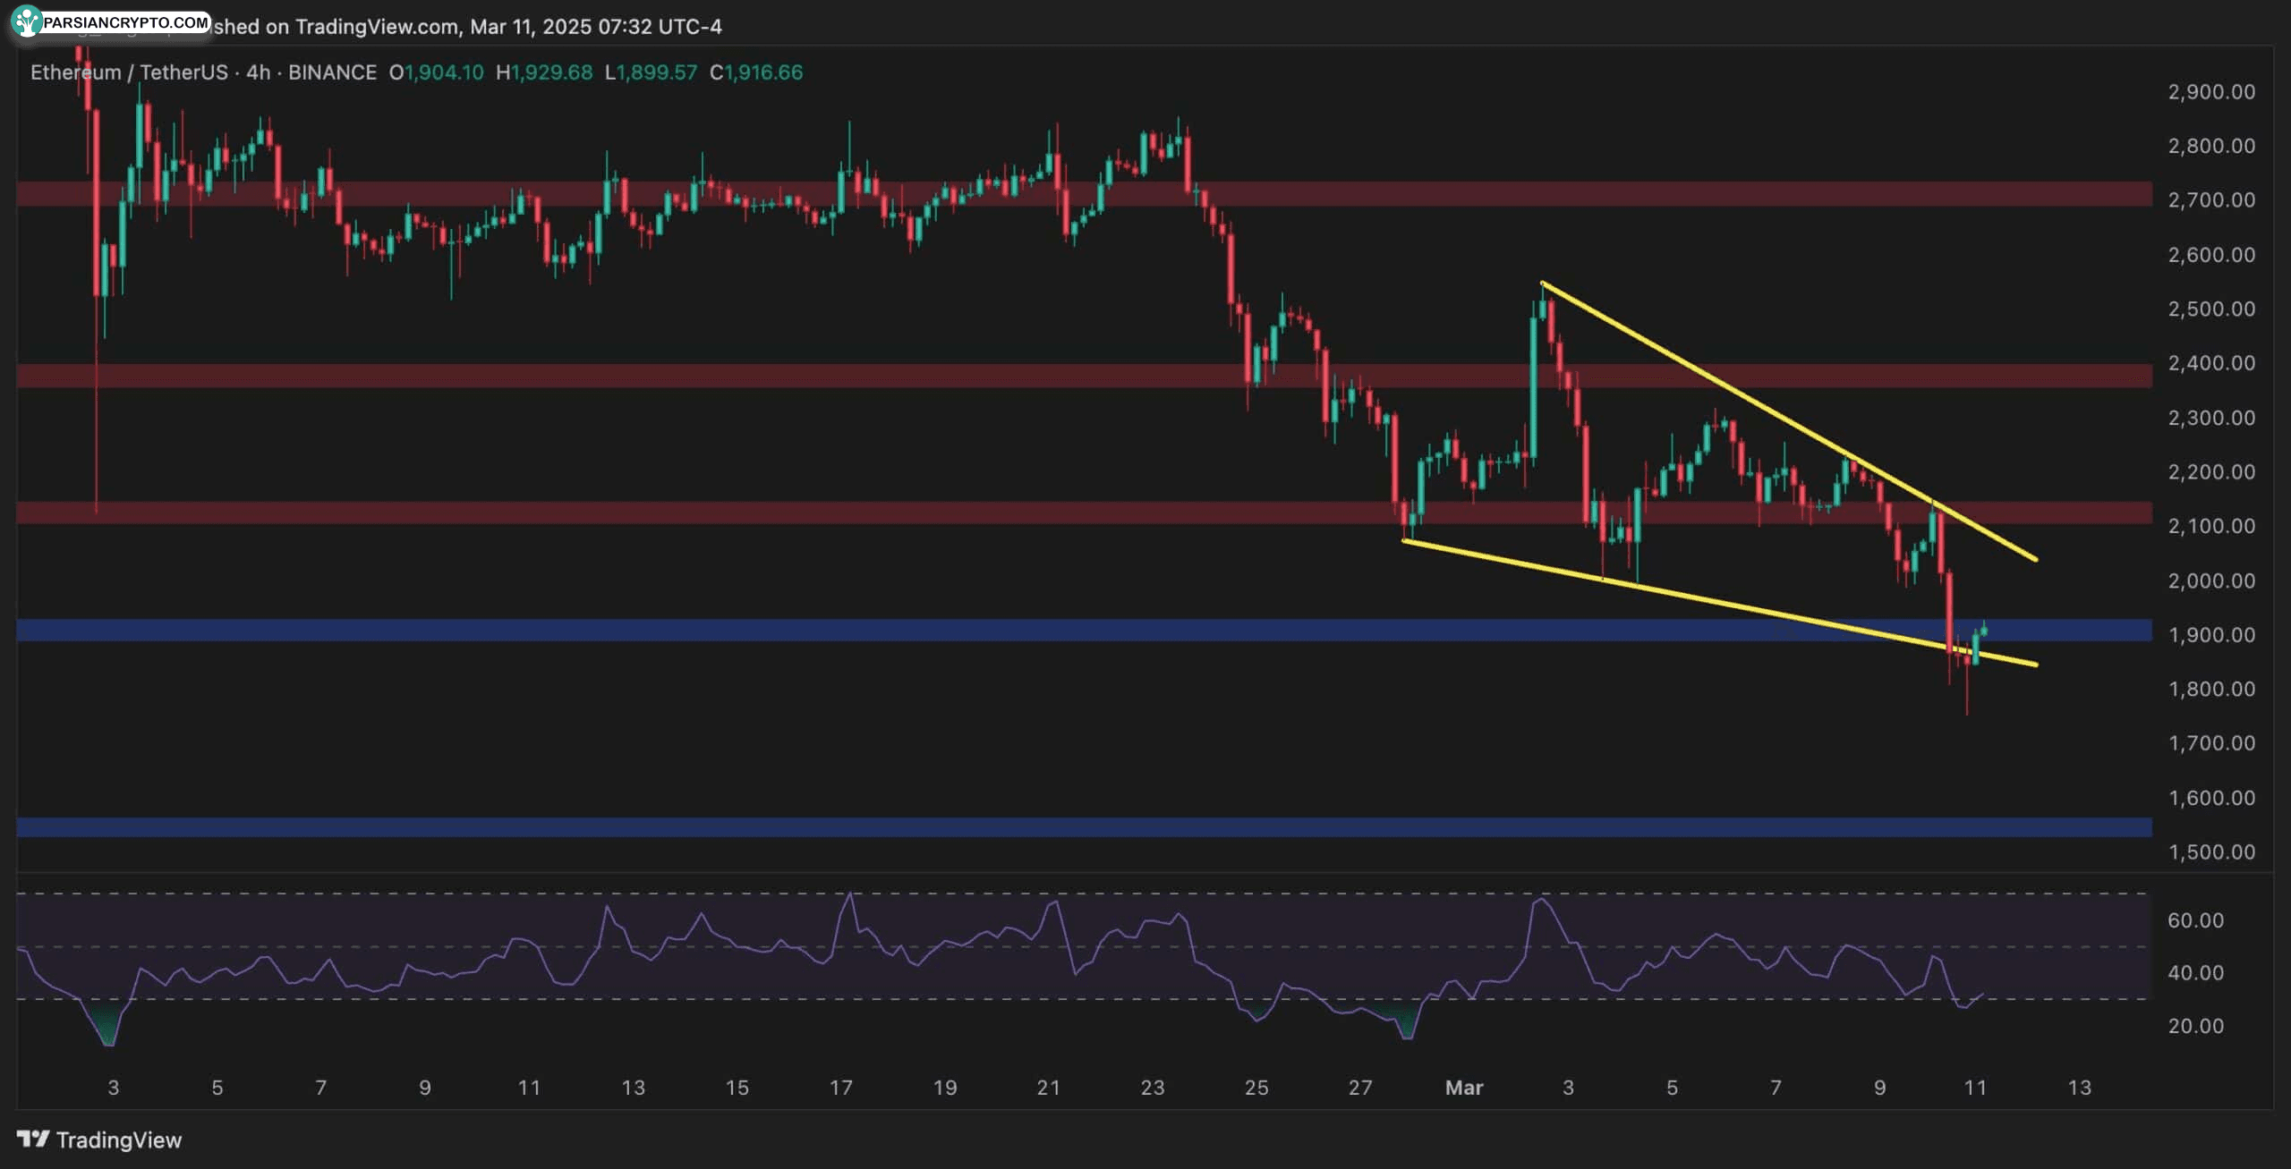Click the 2,400.00 price axis label
Image resolution: width=2291 pixels, height=1169 pixels.
pos(2211,363)
